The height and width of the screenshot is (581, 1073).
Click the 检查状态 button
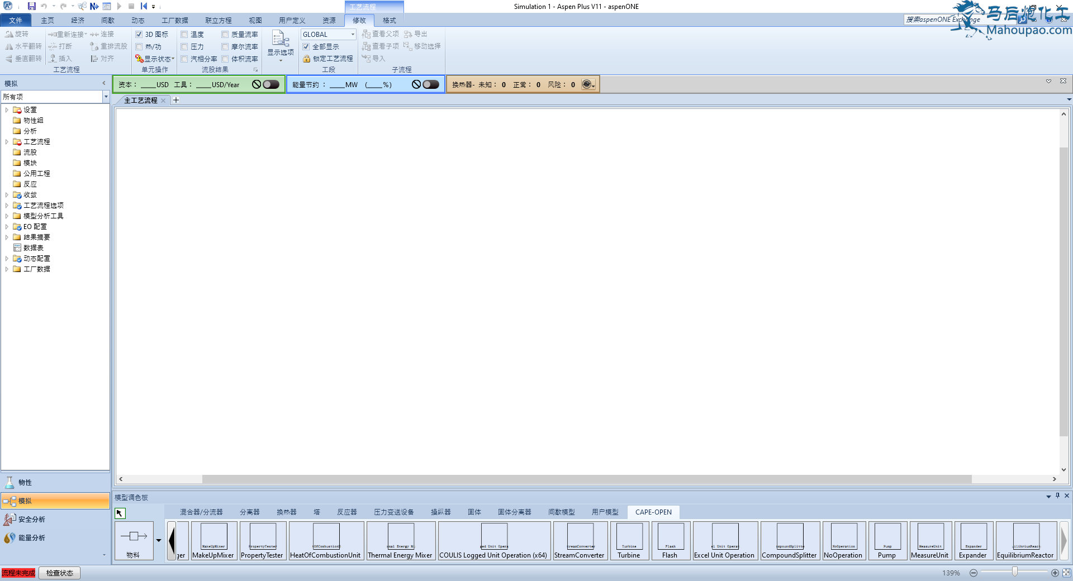(60, 573)
